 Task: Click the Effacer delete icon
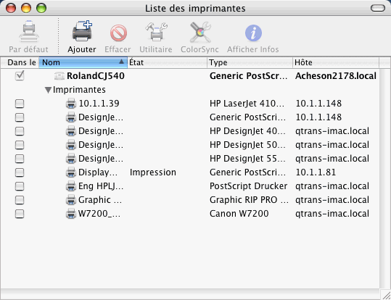pos(118,33)
